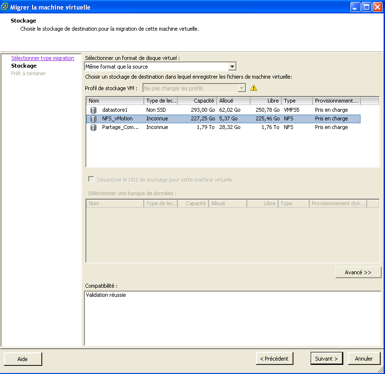Open the Profil de stockage VM dropdown
Viewport: 385px width, 374px height.
click(x=242, y=88)
